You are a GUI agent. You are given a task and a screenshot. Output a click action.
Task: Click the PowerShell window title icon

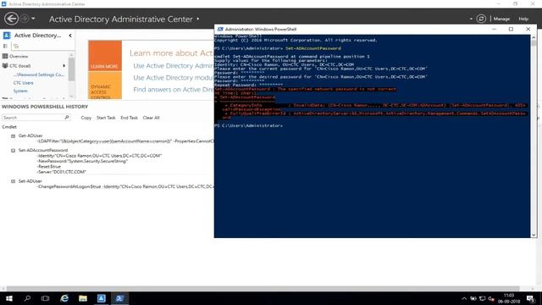click(x=220, y=29)
